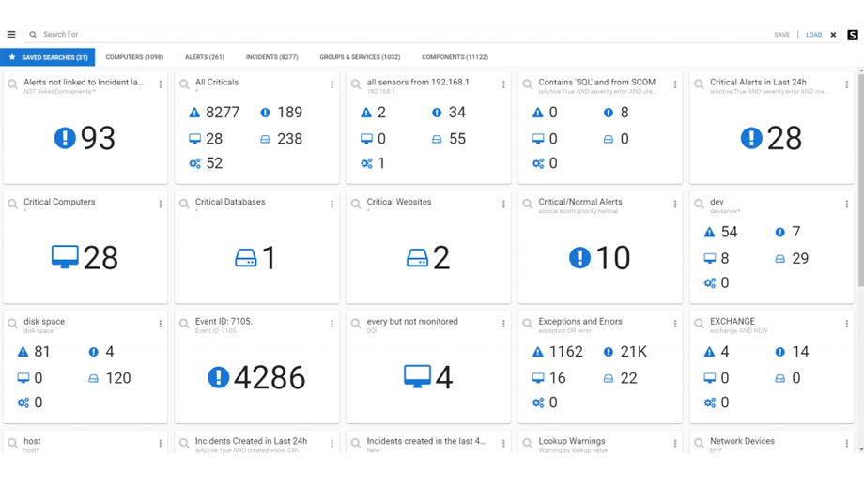Click components icon showing 238 in All Criticals

pos(265,139)
